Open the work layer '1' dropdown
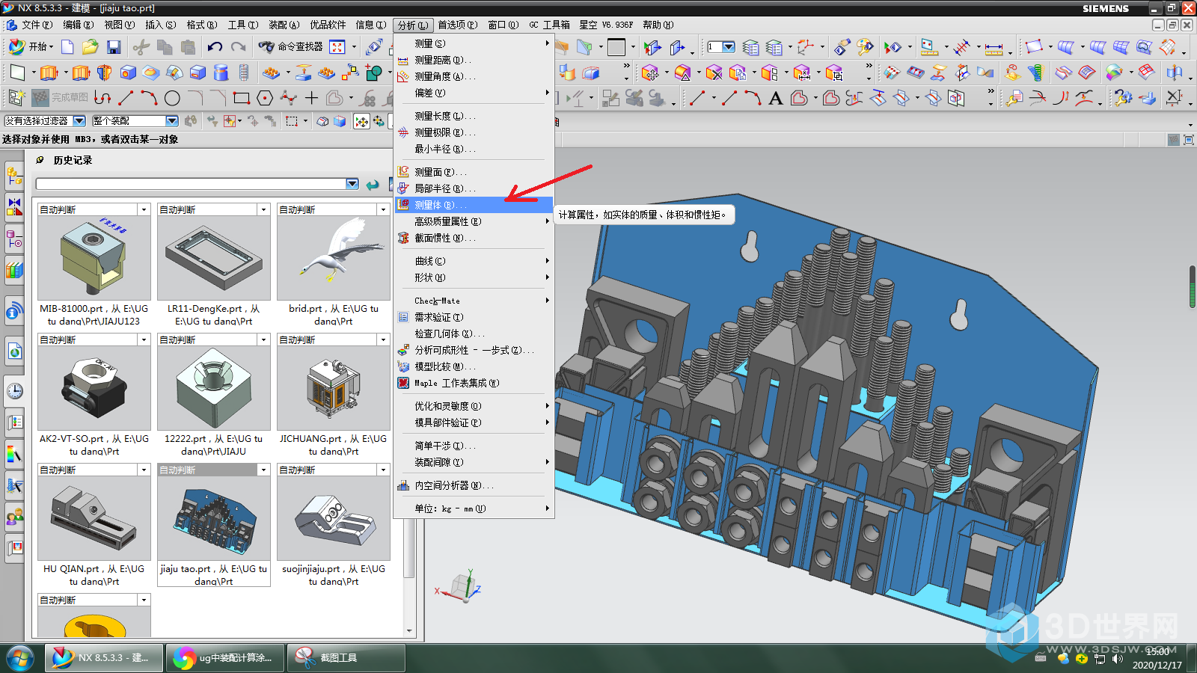The height and width of the screenshot is (673, 1197). [x=729, y=46]
